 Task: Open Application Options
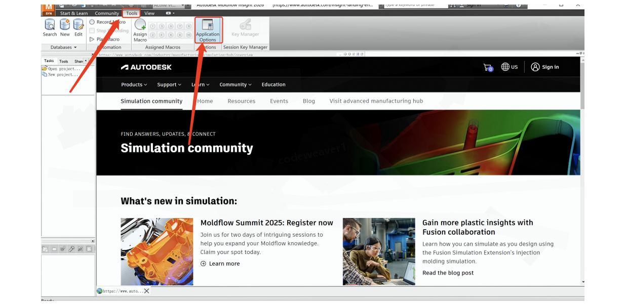pos(208,30)
